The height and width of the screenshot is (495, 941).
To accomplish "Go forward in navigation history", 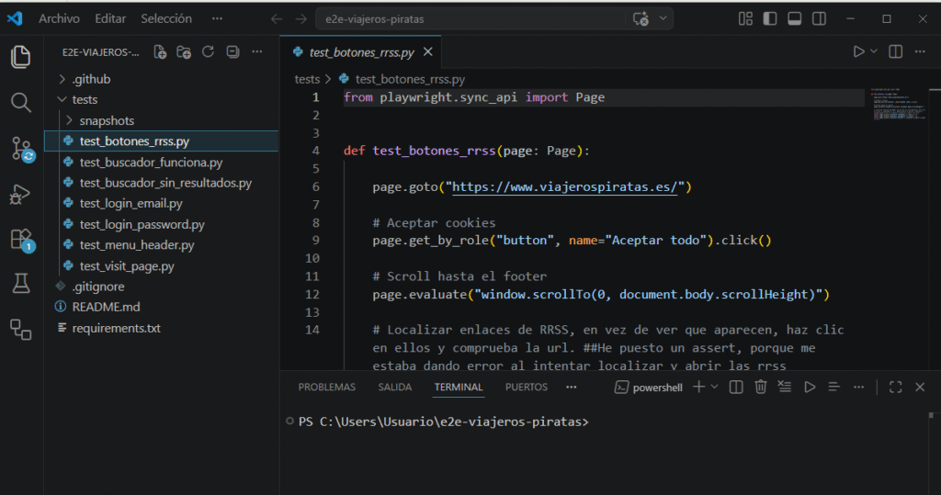I will pyautogui.click(x=301, y=19).
